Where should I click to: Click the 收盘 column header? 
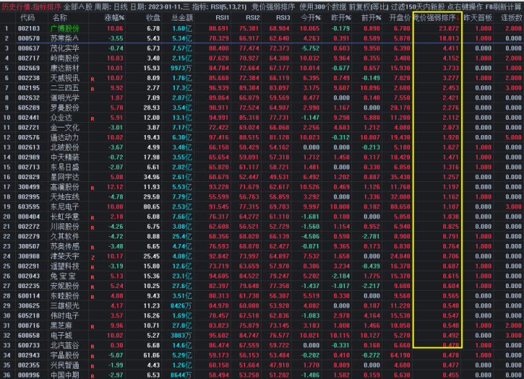click(153, 17)
